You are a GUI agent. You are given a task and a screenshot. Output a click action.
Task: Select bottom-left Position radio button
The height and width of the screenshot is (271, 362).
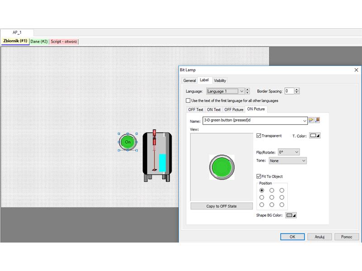click(x=262, y=205)
